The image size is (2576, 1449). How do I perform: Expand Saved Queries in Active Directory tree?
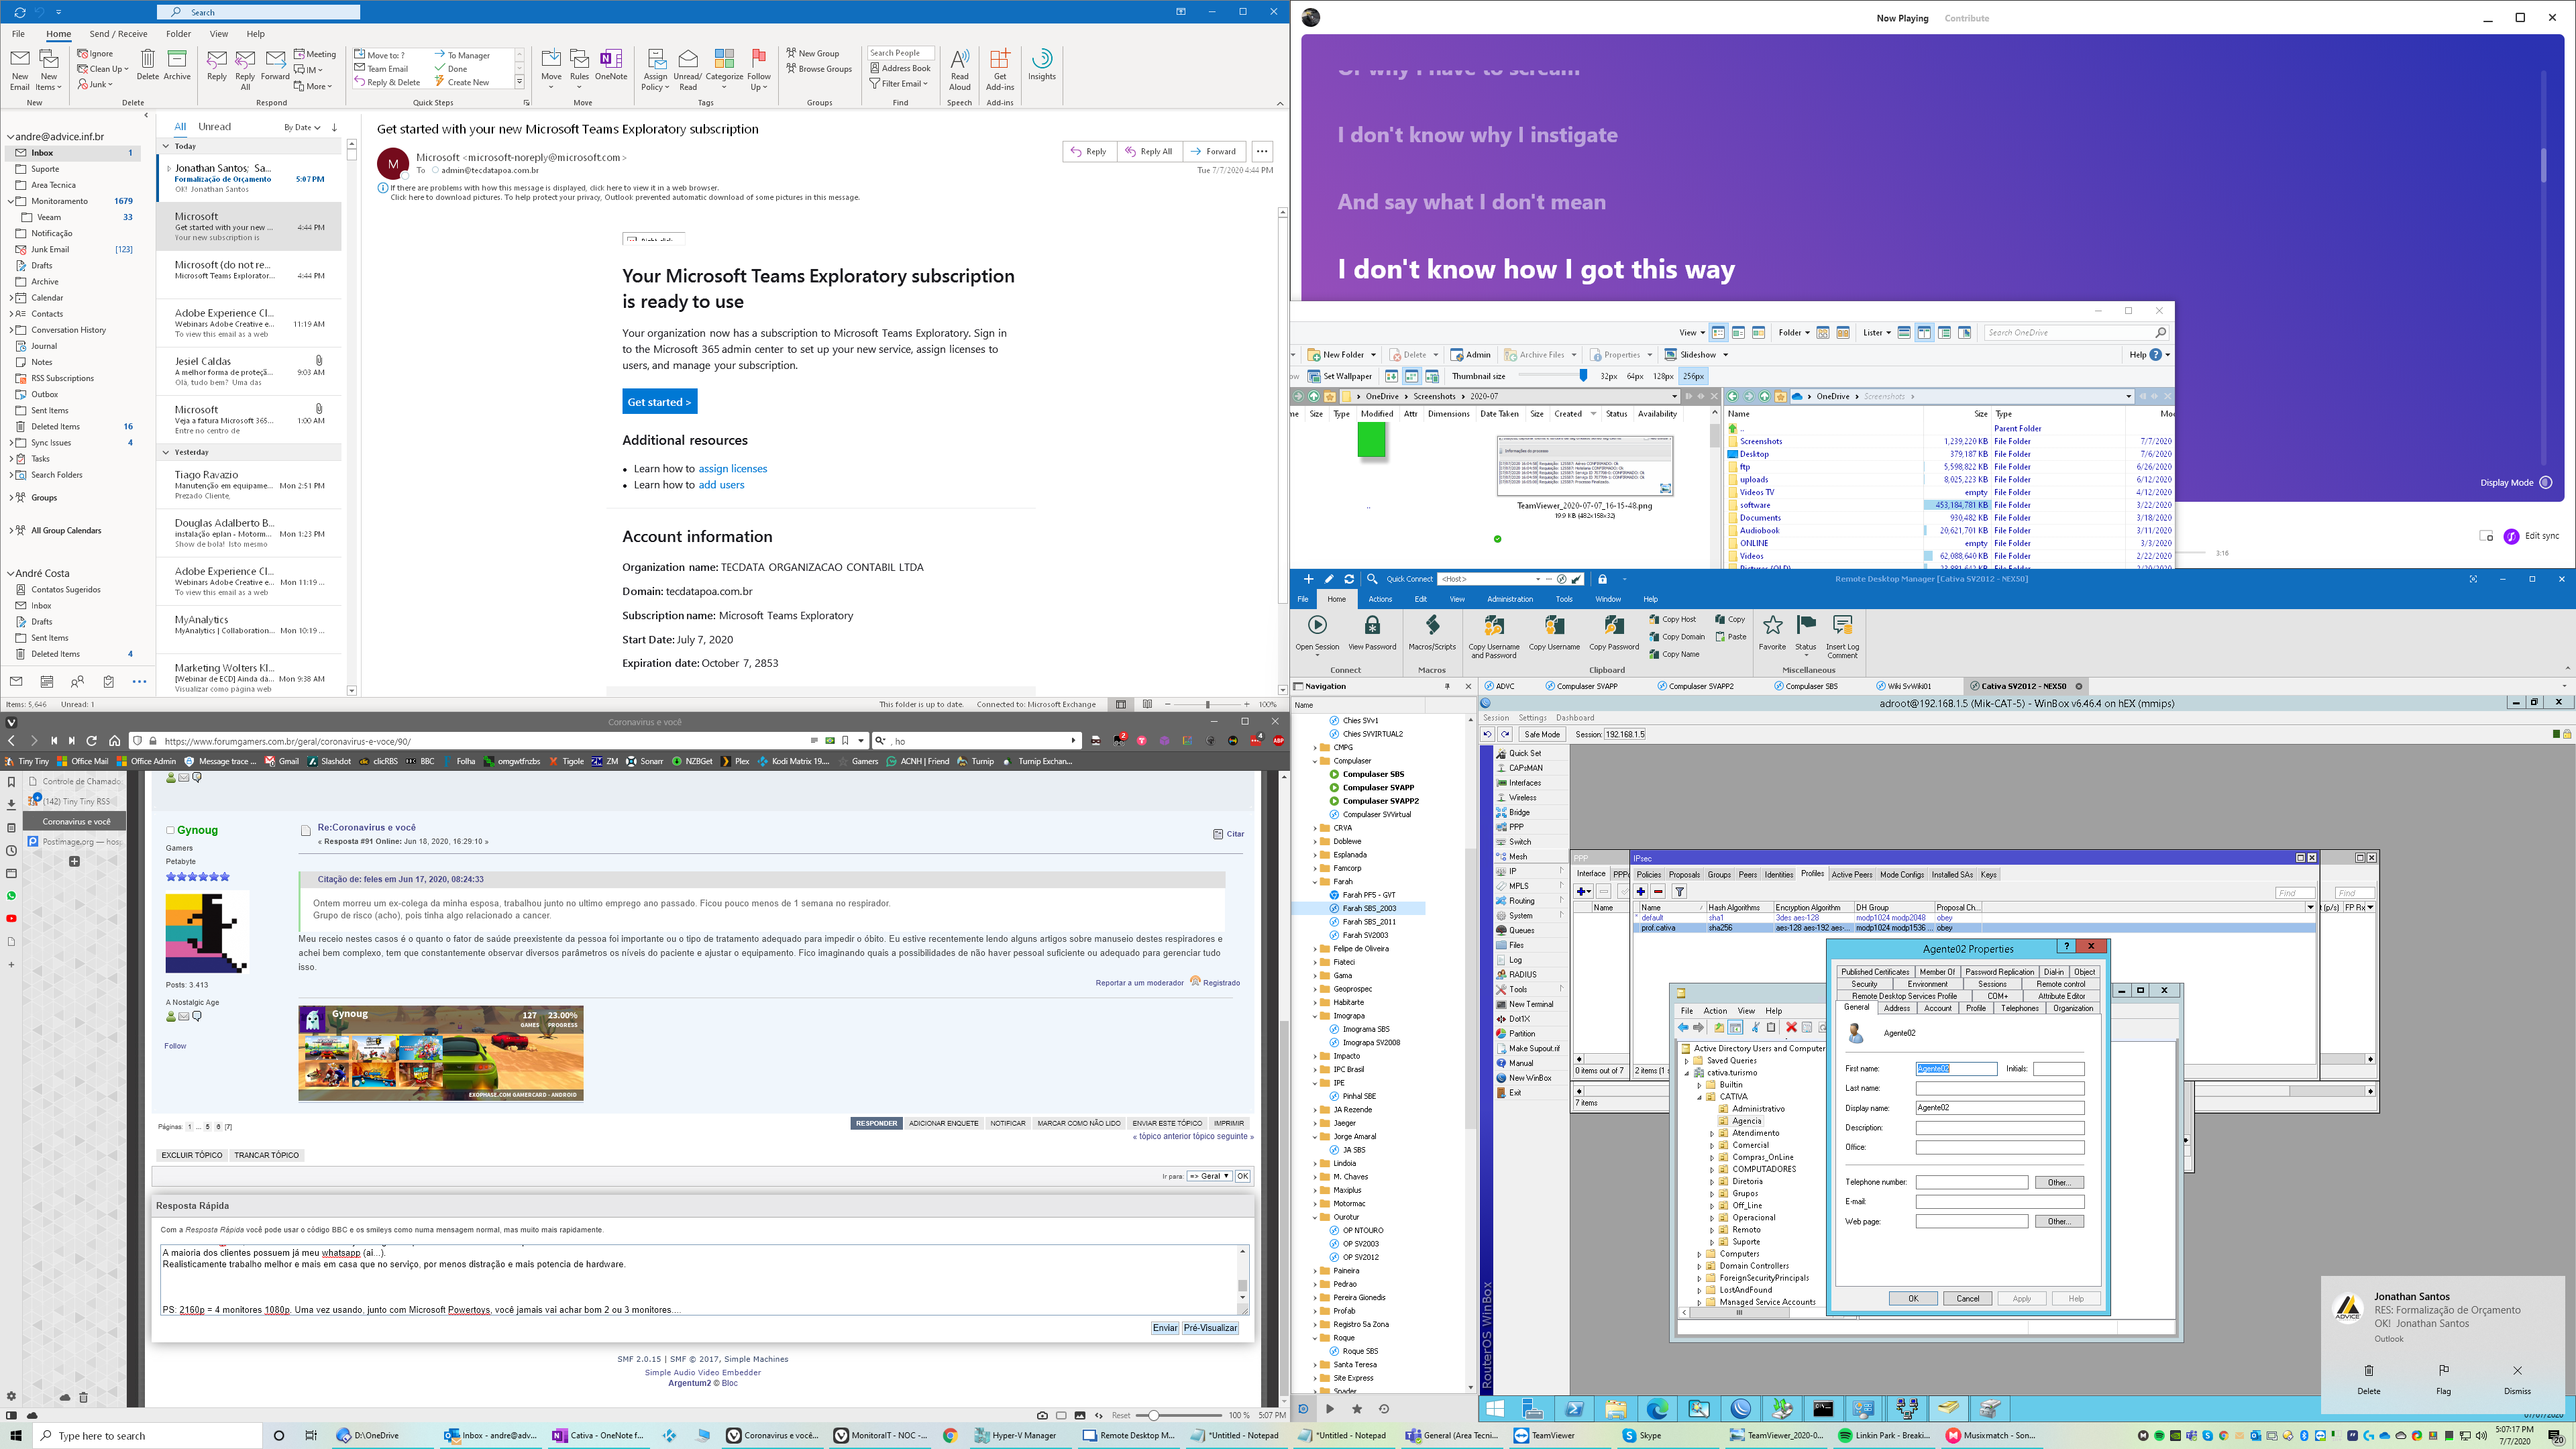pos(1687,1061)
